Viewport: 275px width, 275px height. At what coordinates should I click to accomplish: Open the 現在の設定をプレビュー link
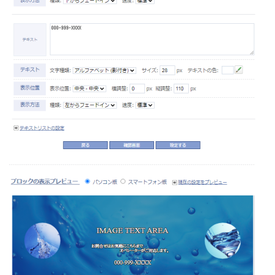click(202, 182)
